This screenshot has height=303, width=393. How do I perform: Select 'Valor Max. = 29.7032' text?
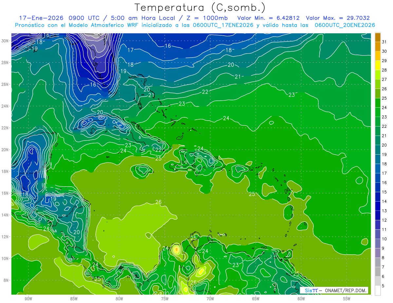point(338,18)
